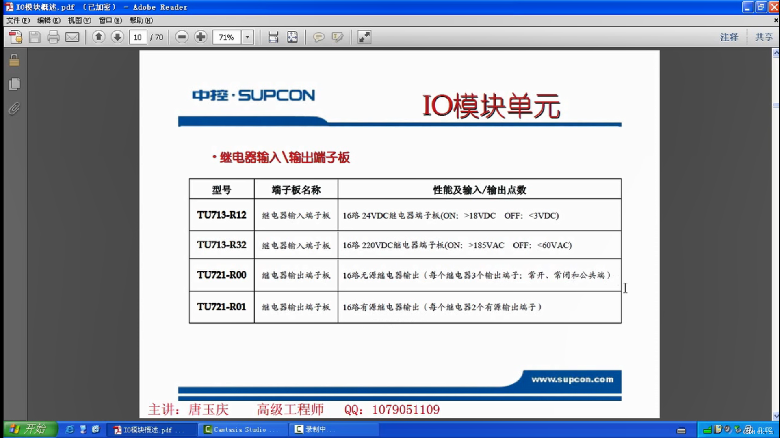Expand the zoom percentage dropdown
This screenshot has width=780, height=438.
click(247, 37)
